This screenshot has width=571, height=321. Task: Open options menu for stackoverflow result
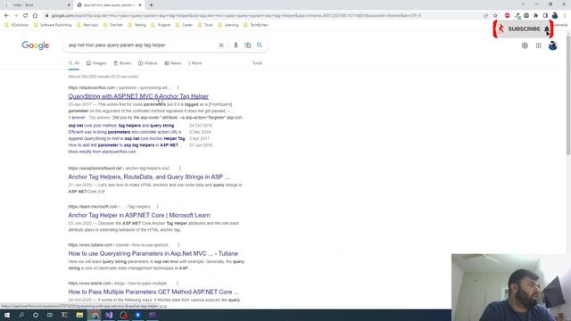[x=178, y=87]
